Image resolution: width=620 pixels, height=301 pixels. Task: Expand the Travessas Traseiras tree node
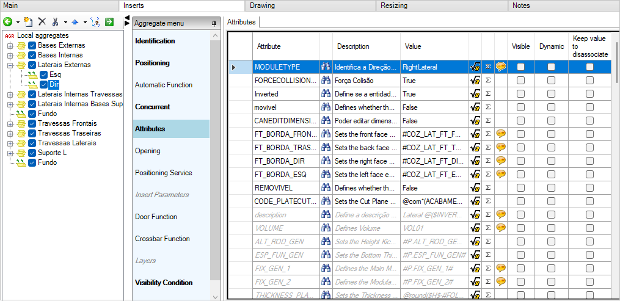[10, 133]
